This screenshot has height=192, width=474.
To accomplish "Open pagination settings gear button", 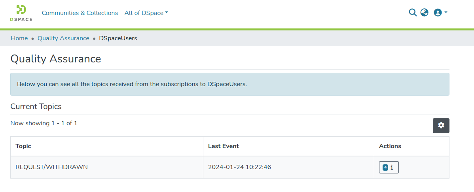I will pyautogui.click(x=441, y=126).
